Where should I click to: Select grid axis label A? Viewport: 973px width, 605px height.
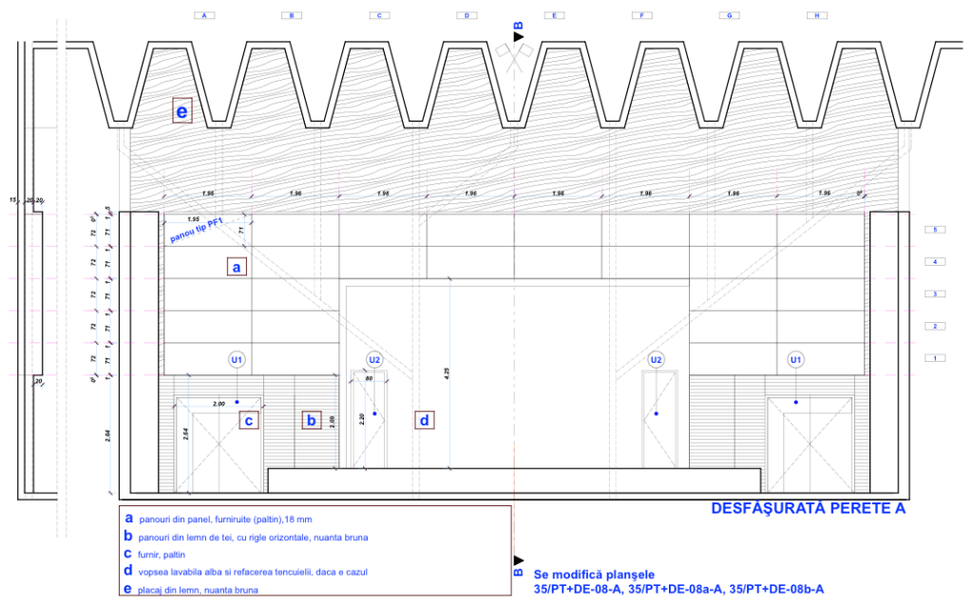click(x=203, y=15)
